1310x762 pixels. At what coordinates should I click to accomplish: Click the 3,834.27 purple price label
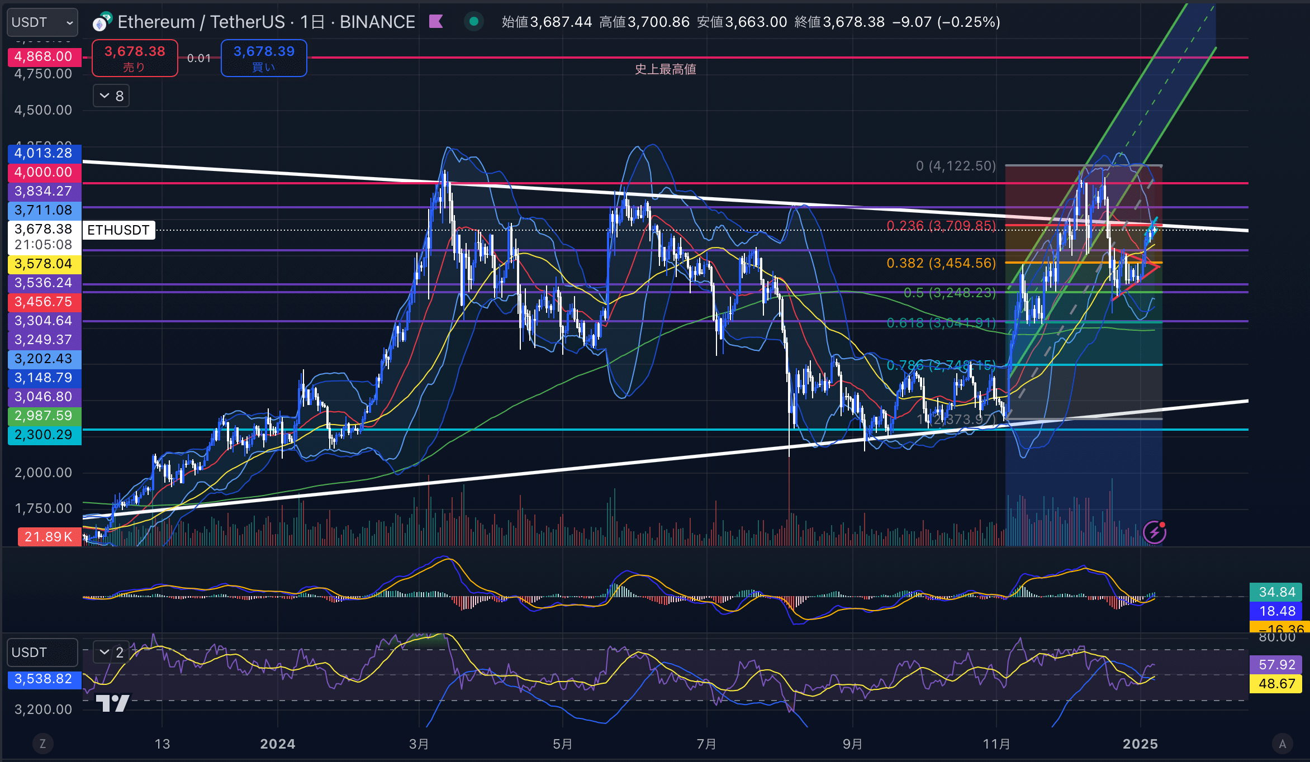44,191
